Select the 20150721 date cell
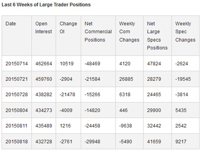Screen dimensions: 202x152 (x=17, y=79)
